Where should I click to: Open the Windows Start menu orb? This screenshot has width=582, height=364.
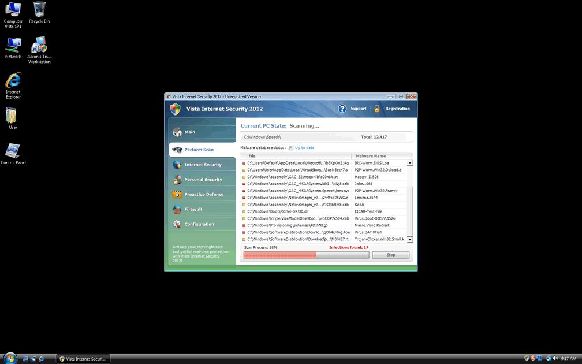click(10, 358)
